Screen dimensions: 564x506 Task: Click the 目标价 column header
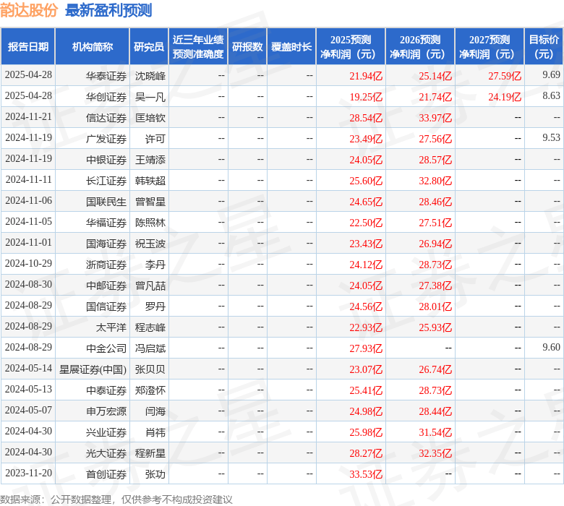(544, 47)
